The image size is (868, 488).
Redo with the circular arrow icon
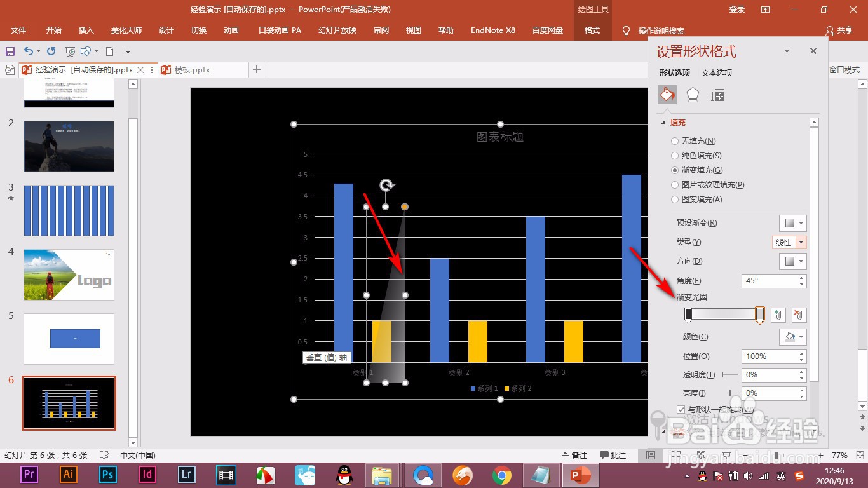point(51,51)
